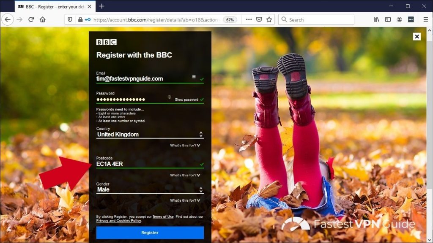Select the BBC Register browser tab
The image size is (433, 243).
click(55, 6)
